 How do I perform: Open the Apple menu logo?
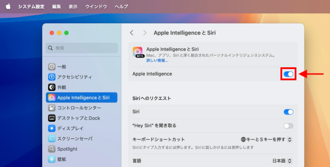tap(8, 6)
